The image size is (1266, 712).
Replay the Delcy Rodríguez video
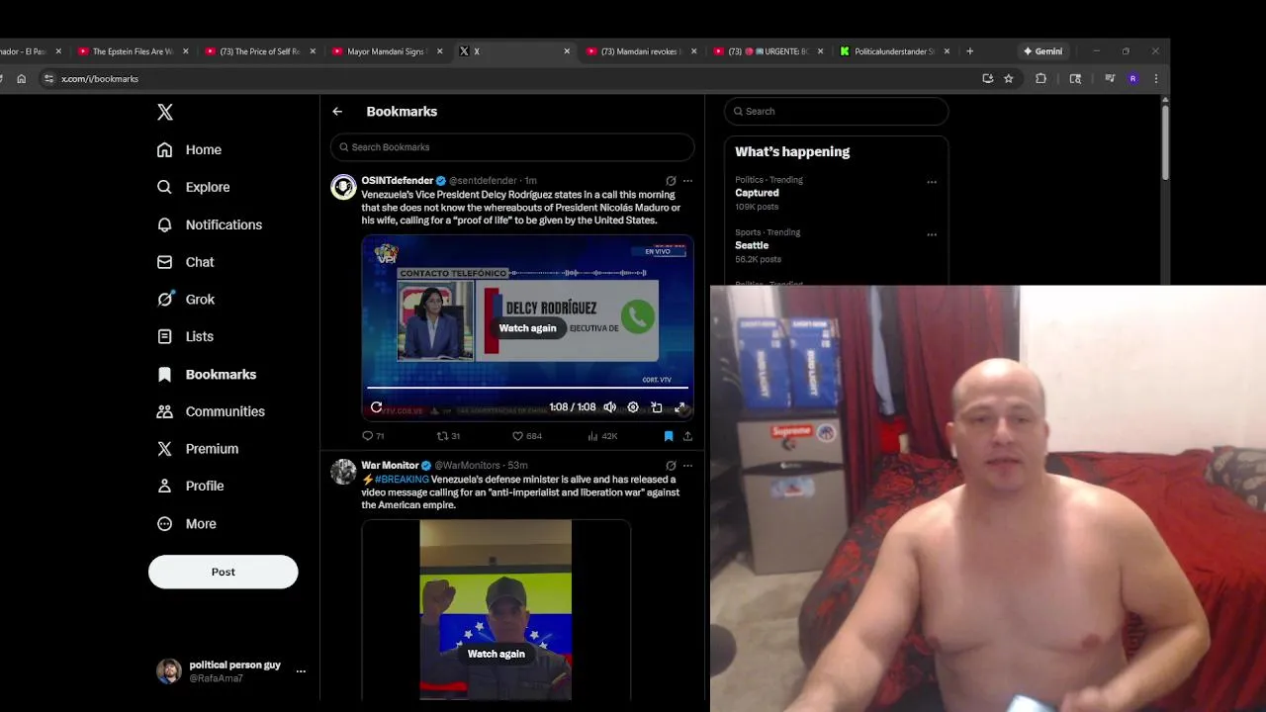pos(376,407)
